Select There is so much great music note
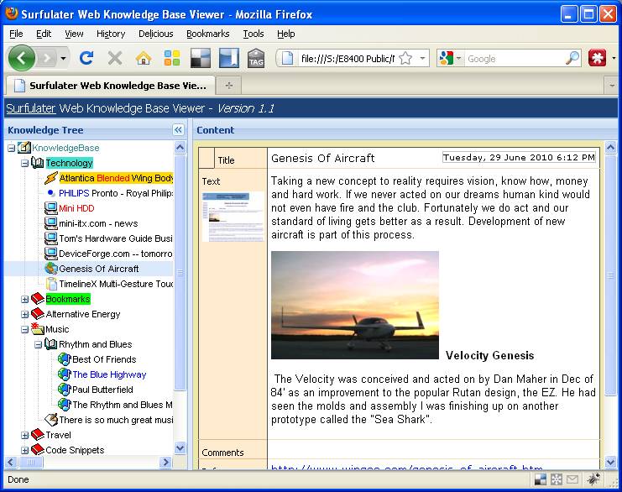The width and height of the screenshot is (622, 492). coord(116,420)
